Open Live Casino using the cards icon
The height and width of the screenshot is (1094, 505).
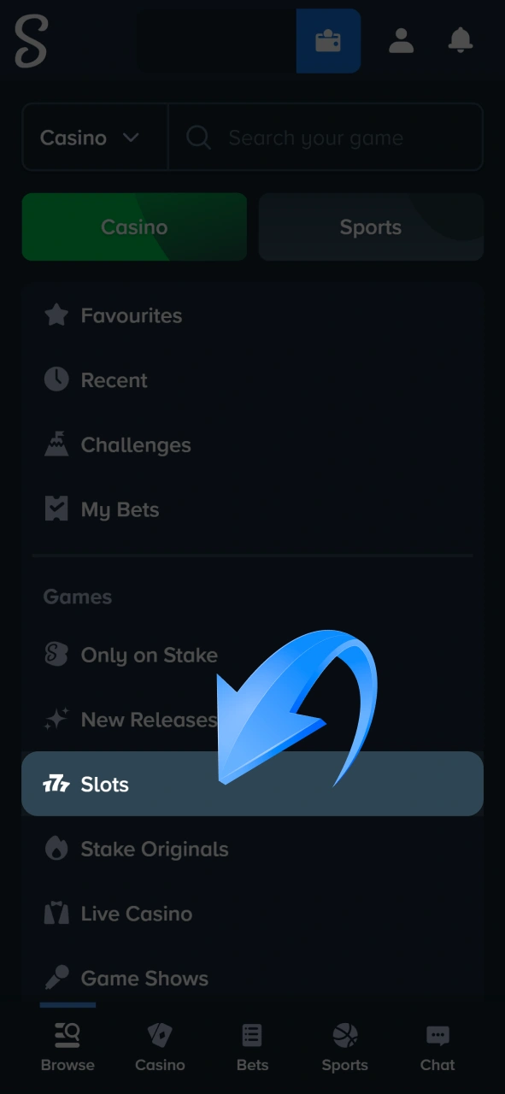pyautogui.click(x=55, y=913)
